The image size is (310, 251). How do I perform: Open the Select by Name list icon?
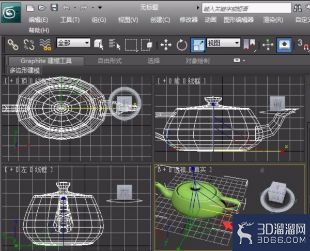[x=115, y=45]
